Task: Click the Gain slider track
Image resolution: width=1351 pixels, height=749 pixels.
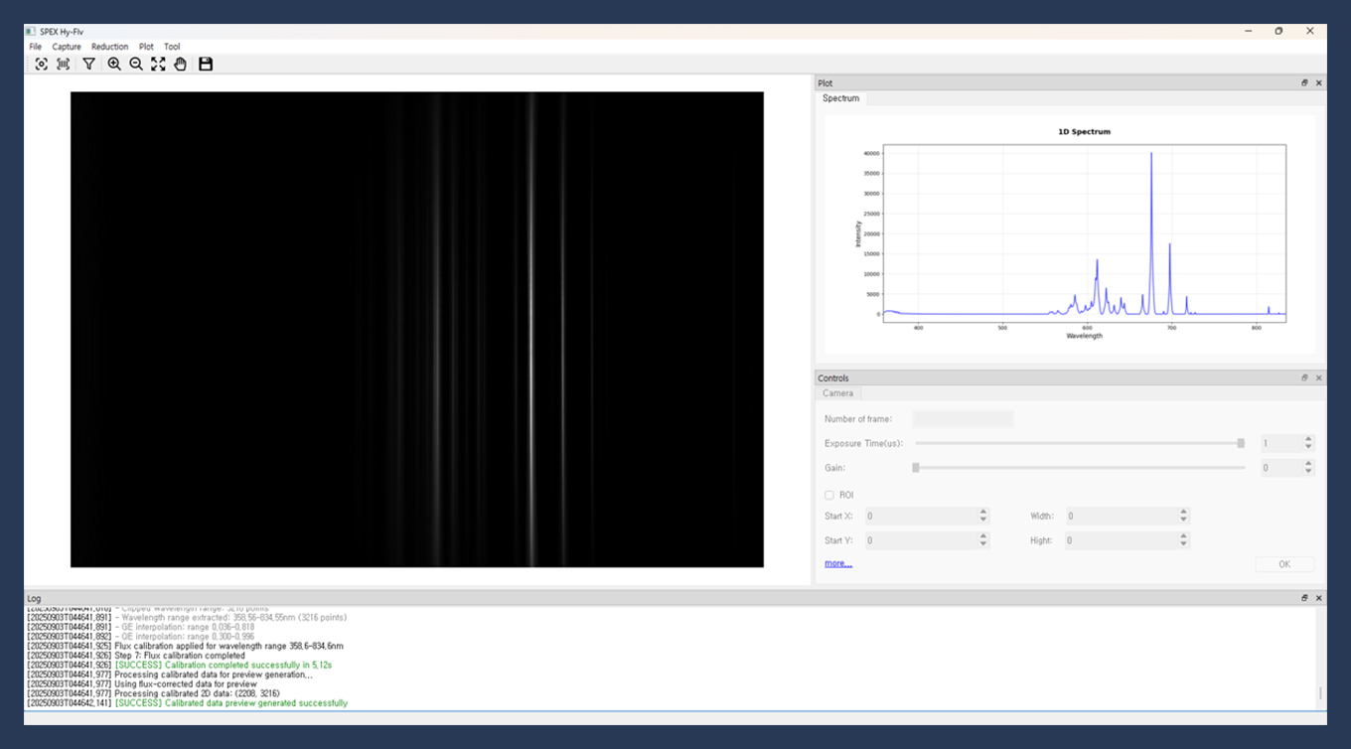Action: point(1078,468)
